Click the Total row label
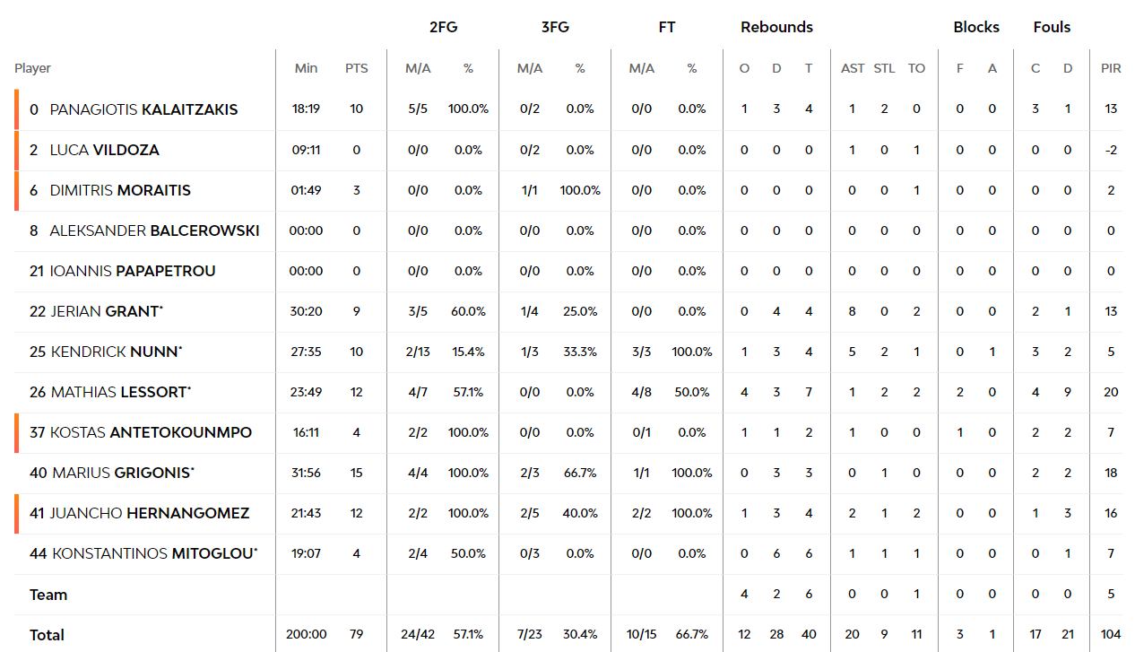This screenshot has width=1135, height=652. point(47,635)
